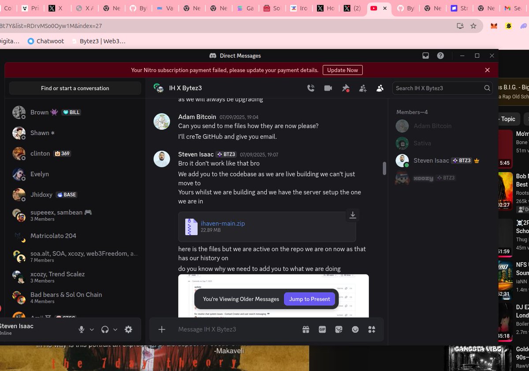Open the GANGSTA VIBE video thumbnail
The width and height of the screenshot is (529, 371).
tap(479, 358)
